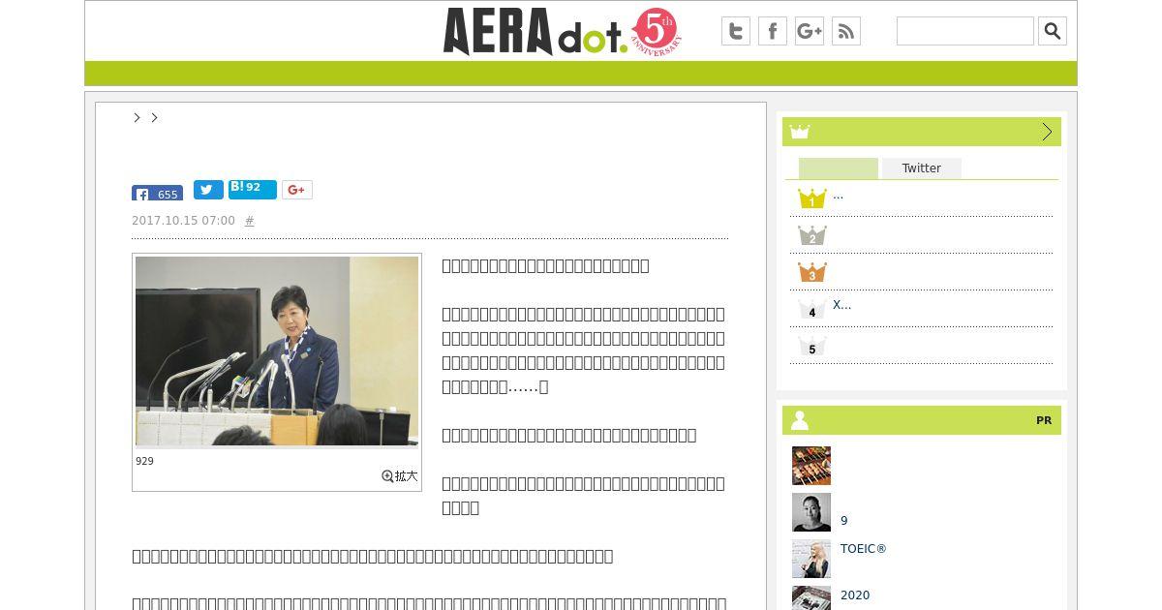Open the bronze-crown rank 3 article

pyautogui.click(x=812, y=272)
